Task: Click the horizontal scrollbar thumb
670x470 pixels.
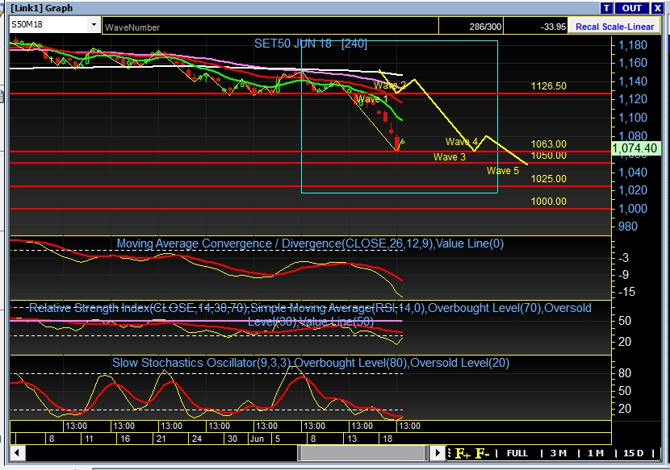Action: (x=363, y=452)
